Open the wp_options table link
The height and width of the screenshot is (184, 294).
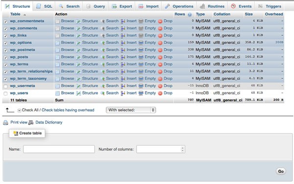[x=21, y=43]
